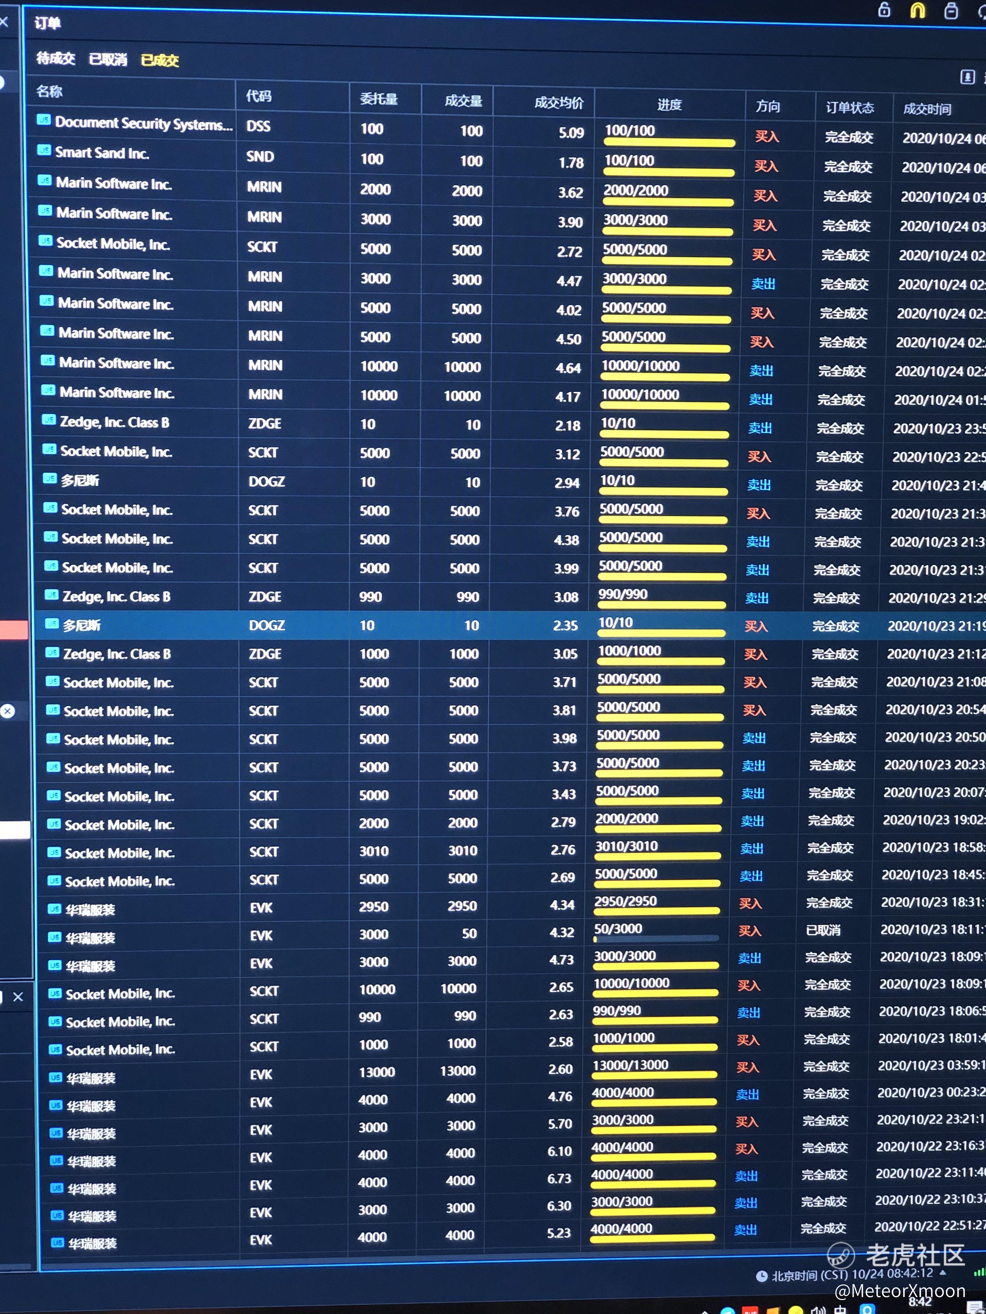Sort by the 成交均价 column header
This screenshot has width=986, height=1314.
pos(559,103)
